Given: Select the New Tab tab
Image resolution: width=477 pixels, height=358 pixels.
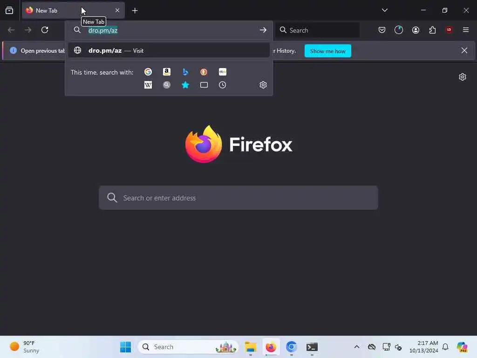Looking at the screenshot, I should [x=73, y=10].
